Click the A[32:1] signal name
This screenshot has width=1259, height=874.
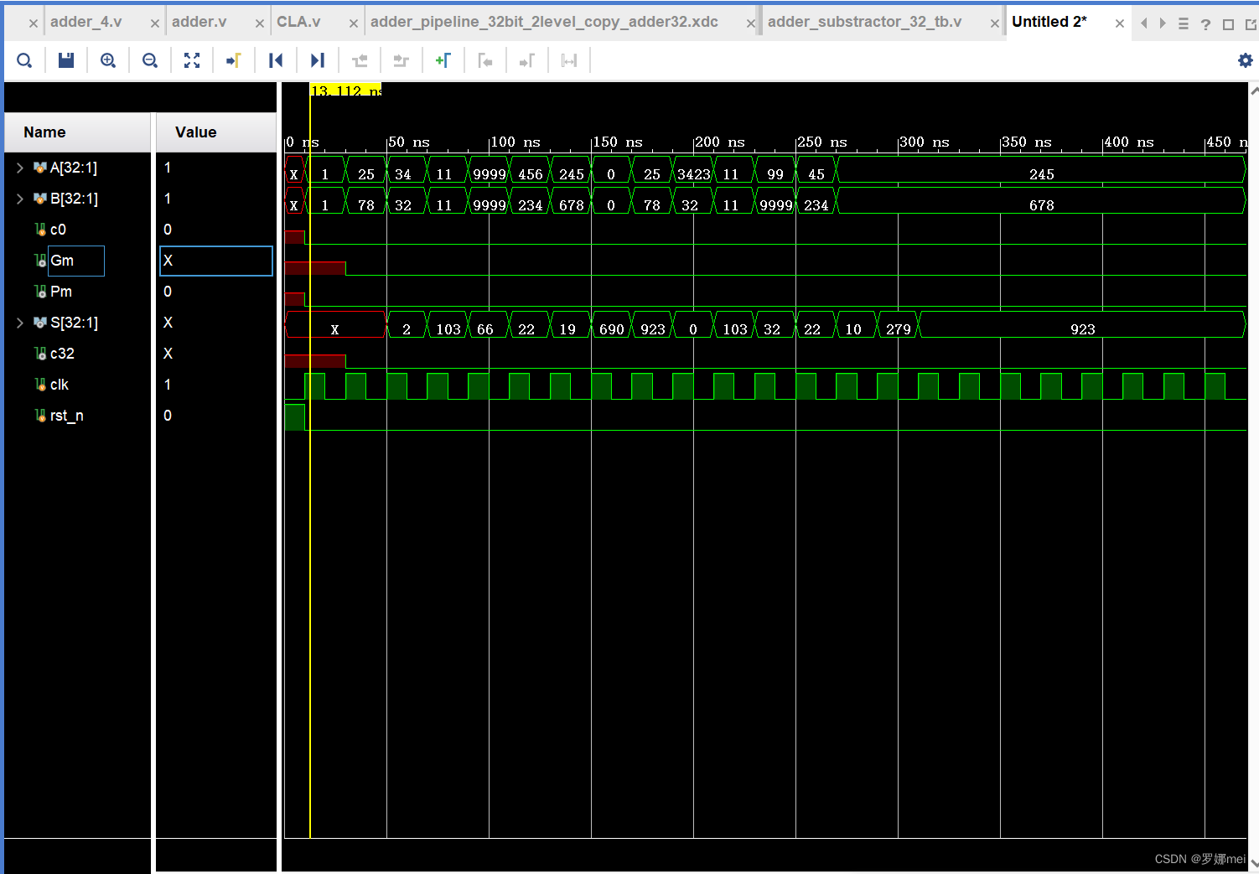coord(74,168)
